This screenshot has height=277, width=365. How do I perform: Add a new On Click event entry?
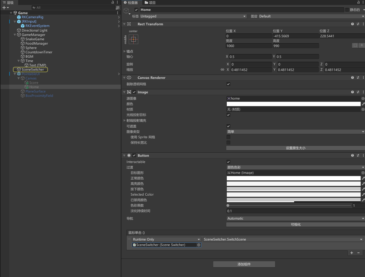[352, 253]
